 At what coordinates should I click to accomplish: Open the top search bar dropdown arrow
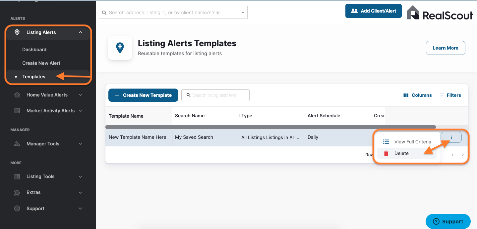[x=243, y=13]
